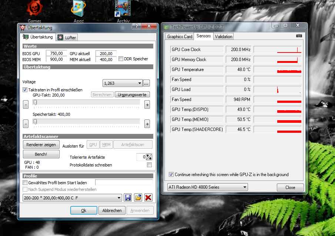Viewport: 335px width, 236px height.
Task: Click the Ursprungswerte button
Action: pos(132,95)
